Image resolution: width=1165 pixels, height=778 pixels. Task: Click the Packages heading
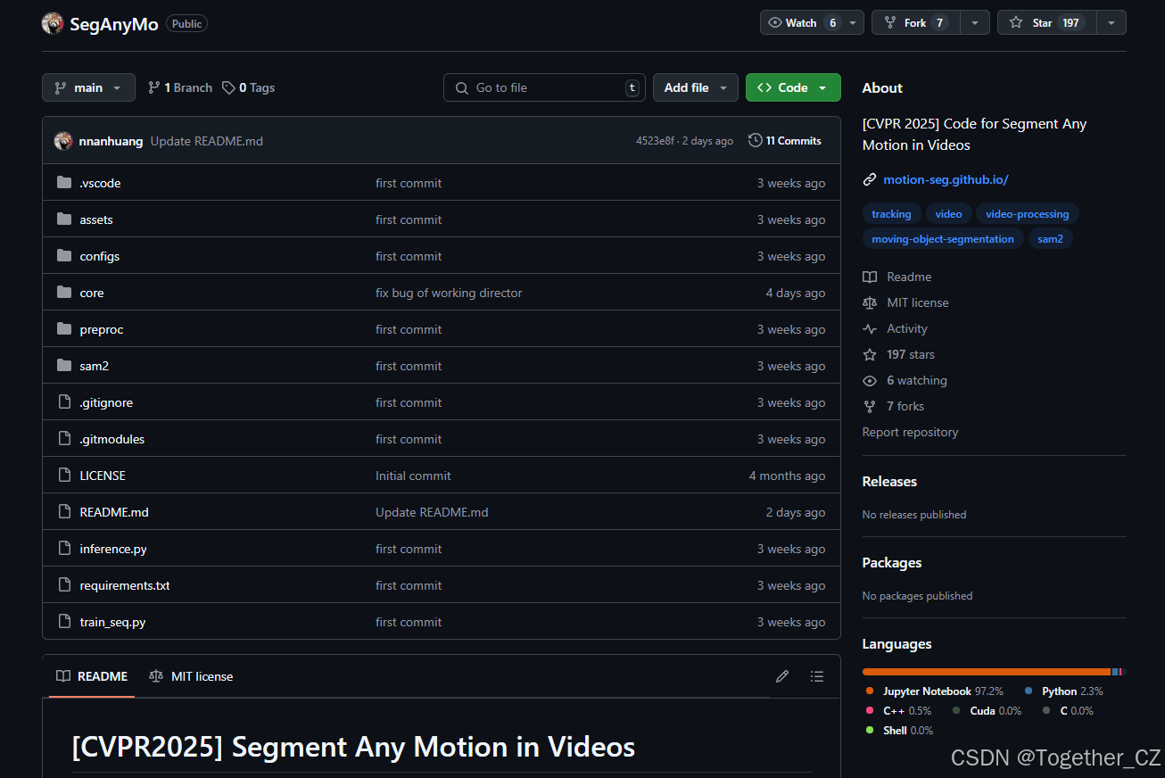[x=892, y=562]
